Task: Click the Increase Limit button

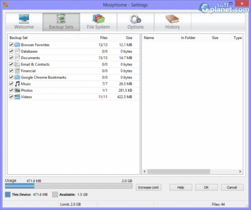Action: tap(149, 187)
